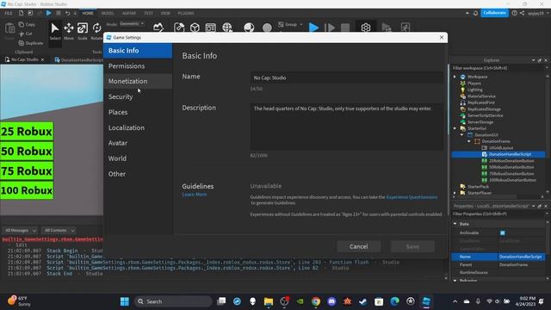Image resolution: width=551 pixels, height=310 pixels.
Task: Select Basic Info in Game Settings sidebar
Action: point(138,51)
